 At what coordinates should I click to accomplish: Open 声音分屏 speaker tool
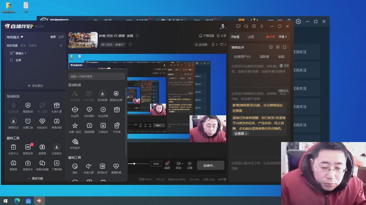[89, 168]
